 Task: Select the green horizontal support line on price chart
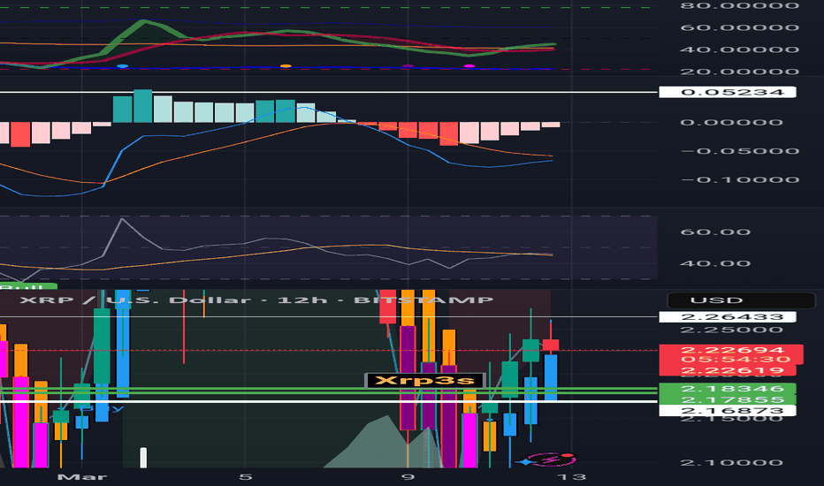(328, 391)
